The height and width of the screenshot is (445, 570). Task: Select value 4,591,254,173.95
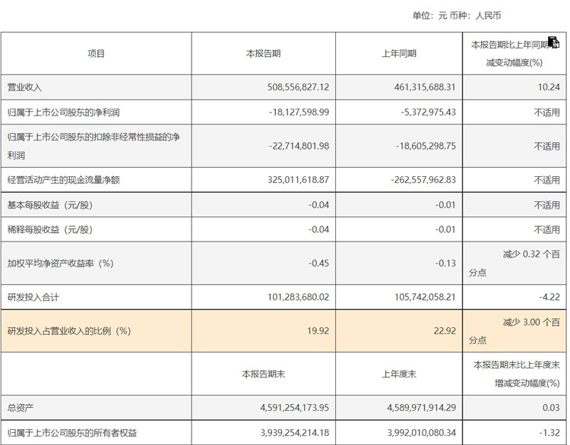(294, 408)
